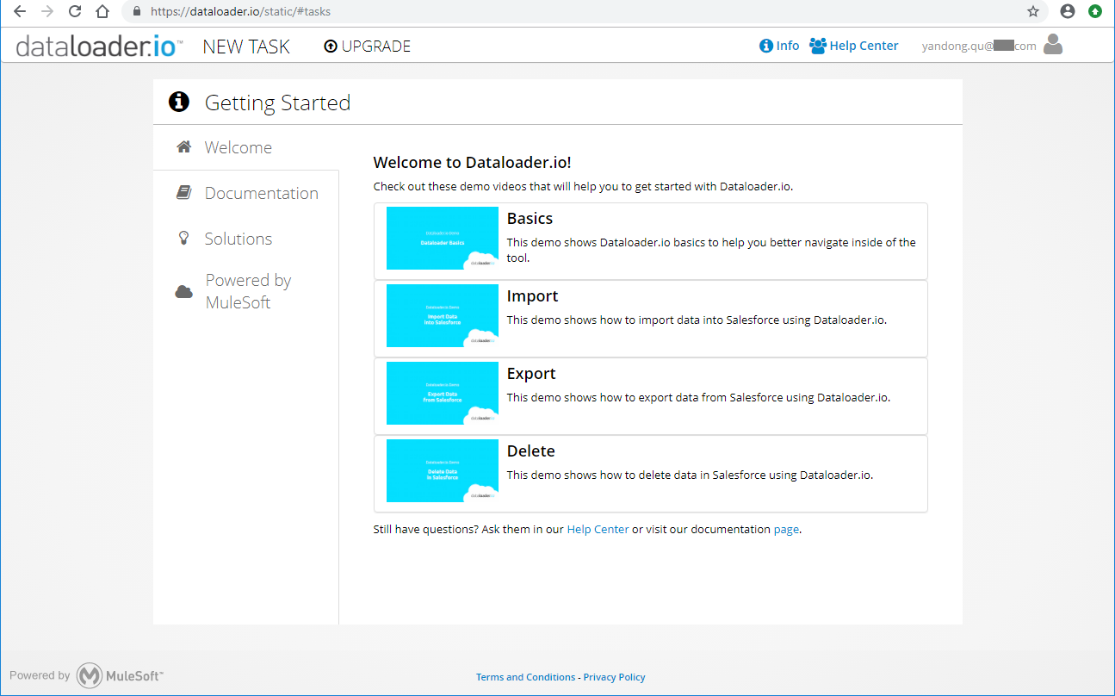Click the Basics demo title

point(530,219)
